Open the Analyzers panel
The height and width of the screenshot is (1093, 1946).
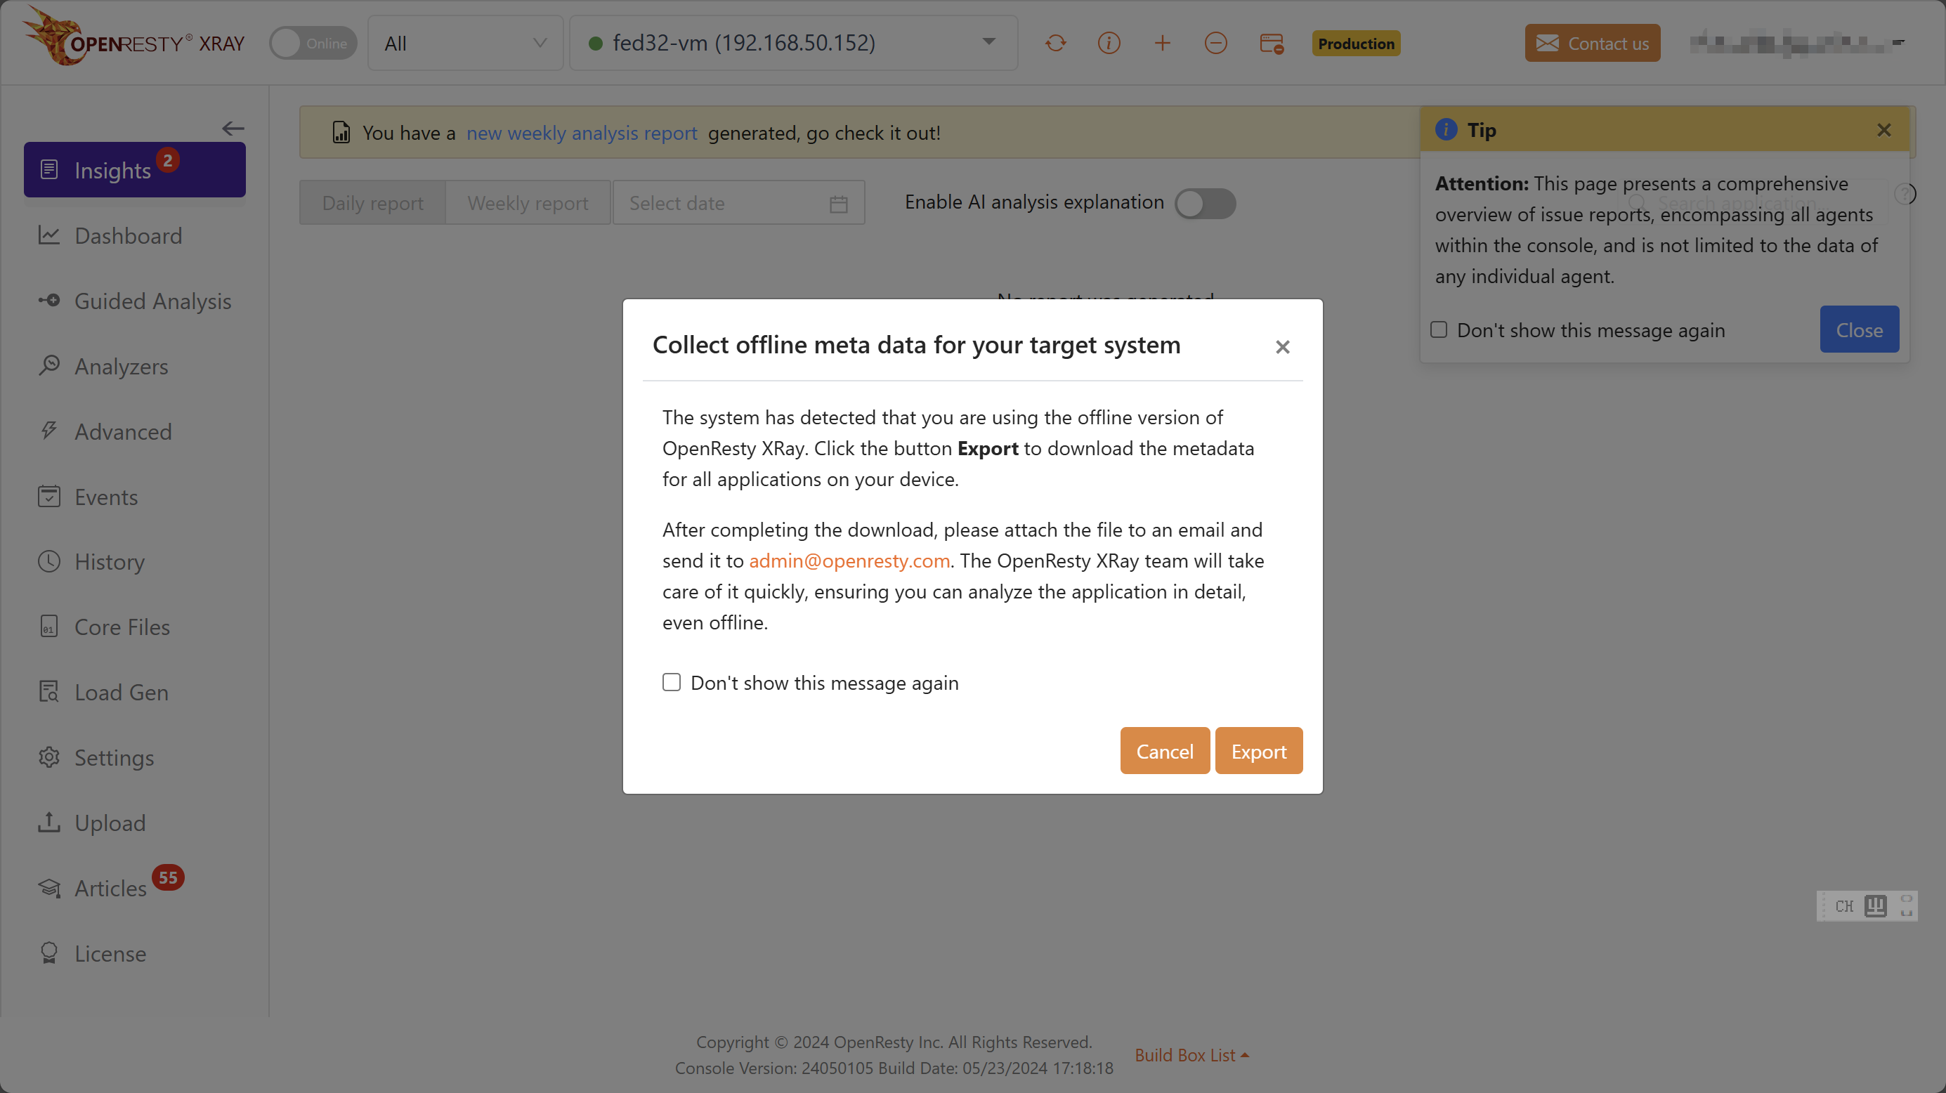coord(120,365)
